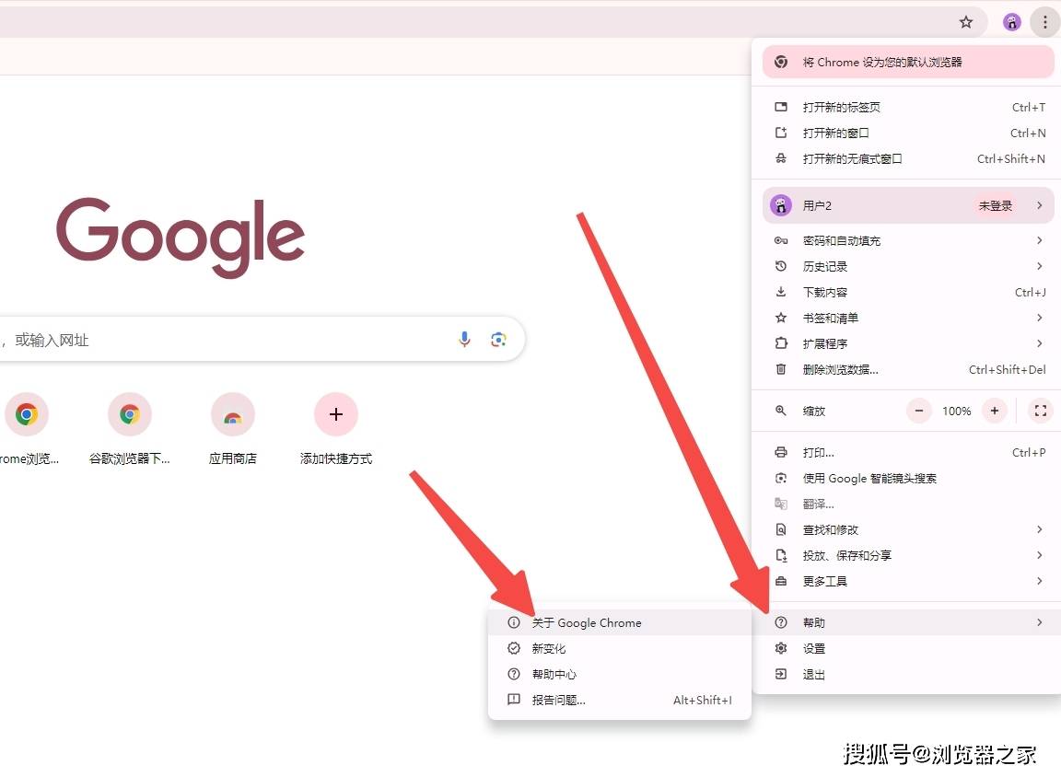This screenshot has height=777, width=1061.
Task: Open a new window from menu
Action: [x=908, y=133]
